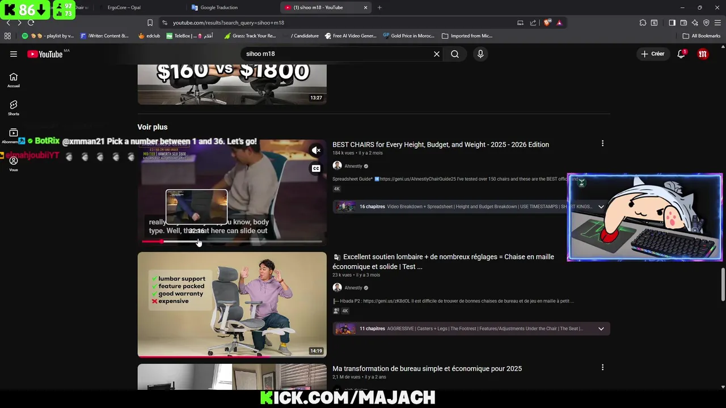
Task: Open the browser main menu
Action: point(717,23)
